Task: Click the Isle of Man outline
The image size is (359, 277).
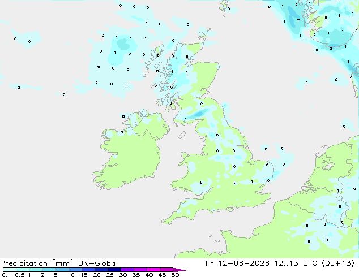Action: click(x=182, y=135)
